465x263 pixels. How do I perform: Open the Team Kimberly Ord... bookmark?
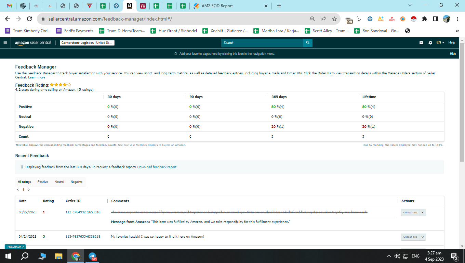[x=28, y=31]
